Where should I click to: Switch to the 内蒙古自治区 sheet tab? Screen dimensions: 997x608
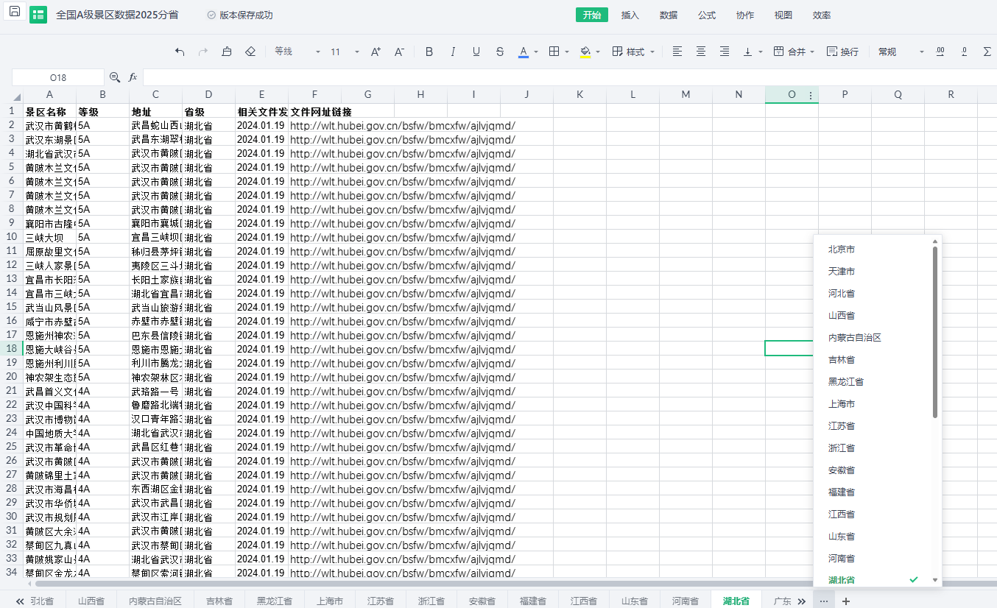(x=155, y=601)
